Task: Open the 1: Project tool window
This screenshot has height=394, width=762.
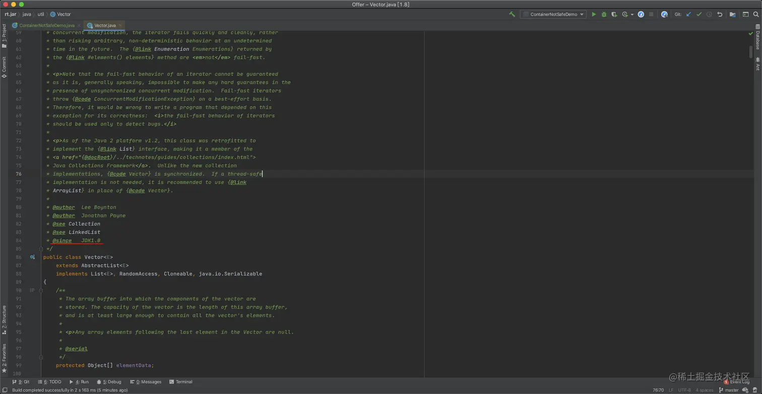Action: pyautogui.click(x=4, y=36)
